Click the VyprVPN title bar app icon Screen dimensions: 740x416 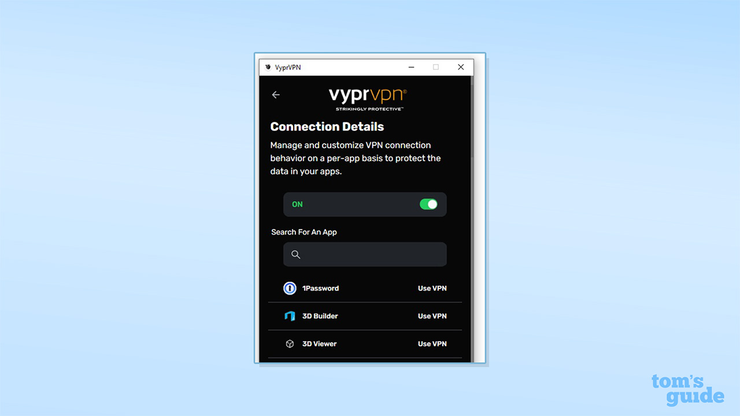click(x=268, y=67)
